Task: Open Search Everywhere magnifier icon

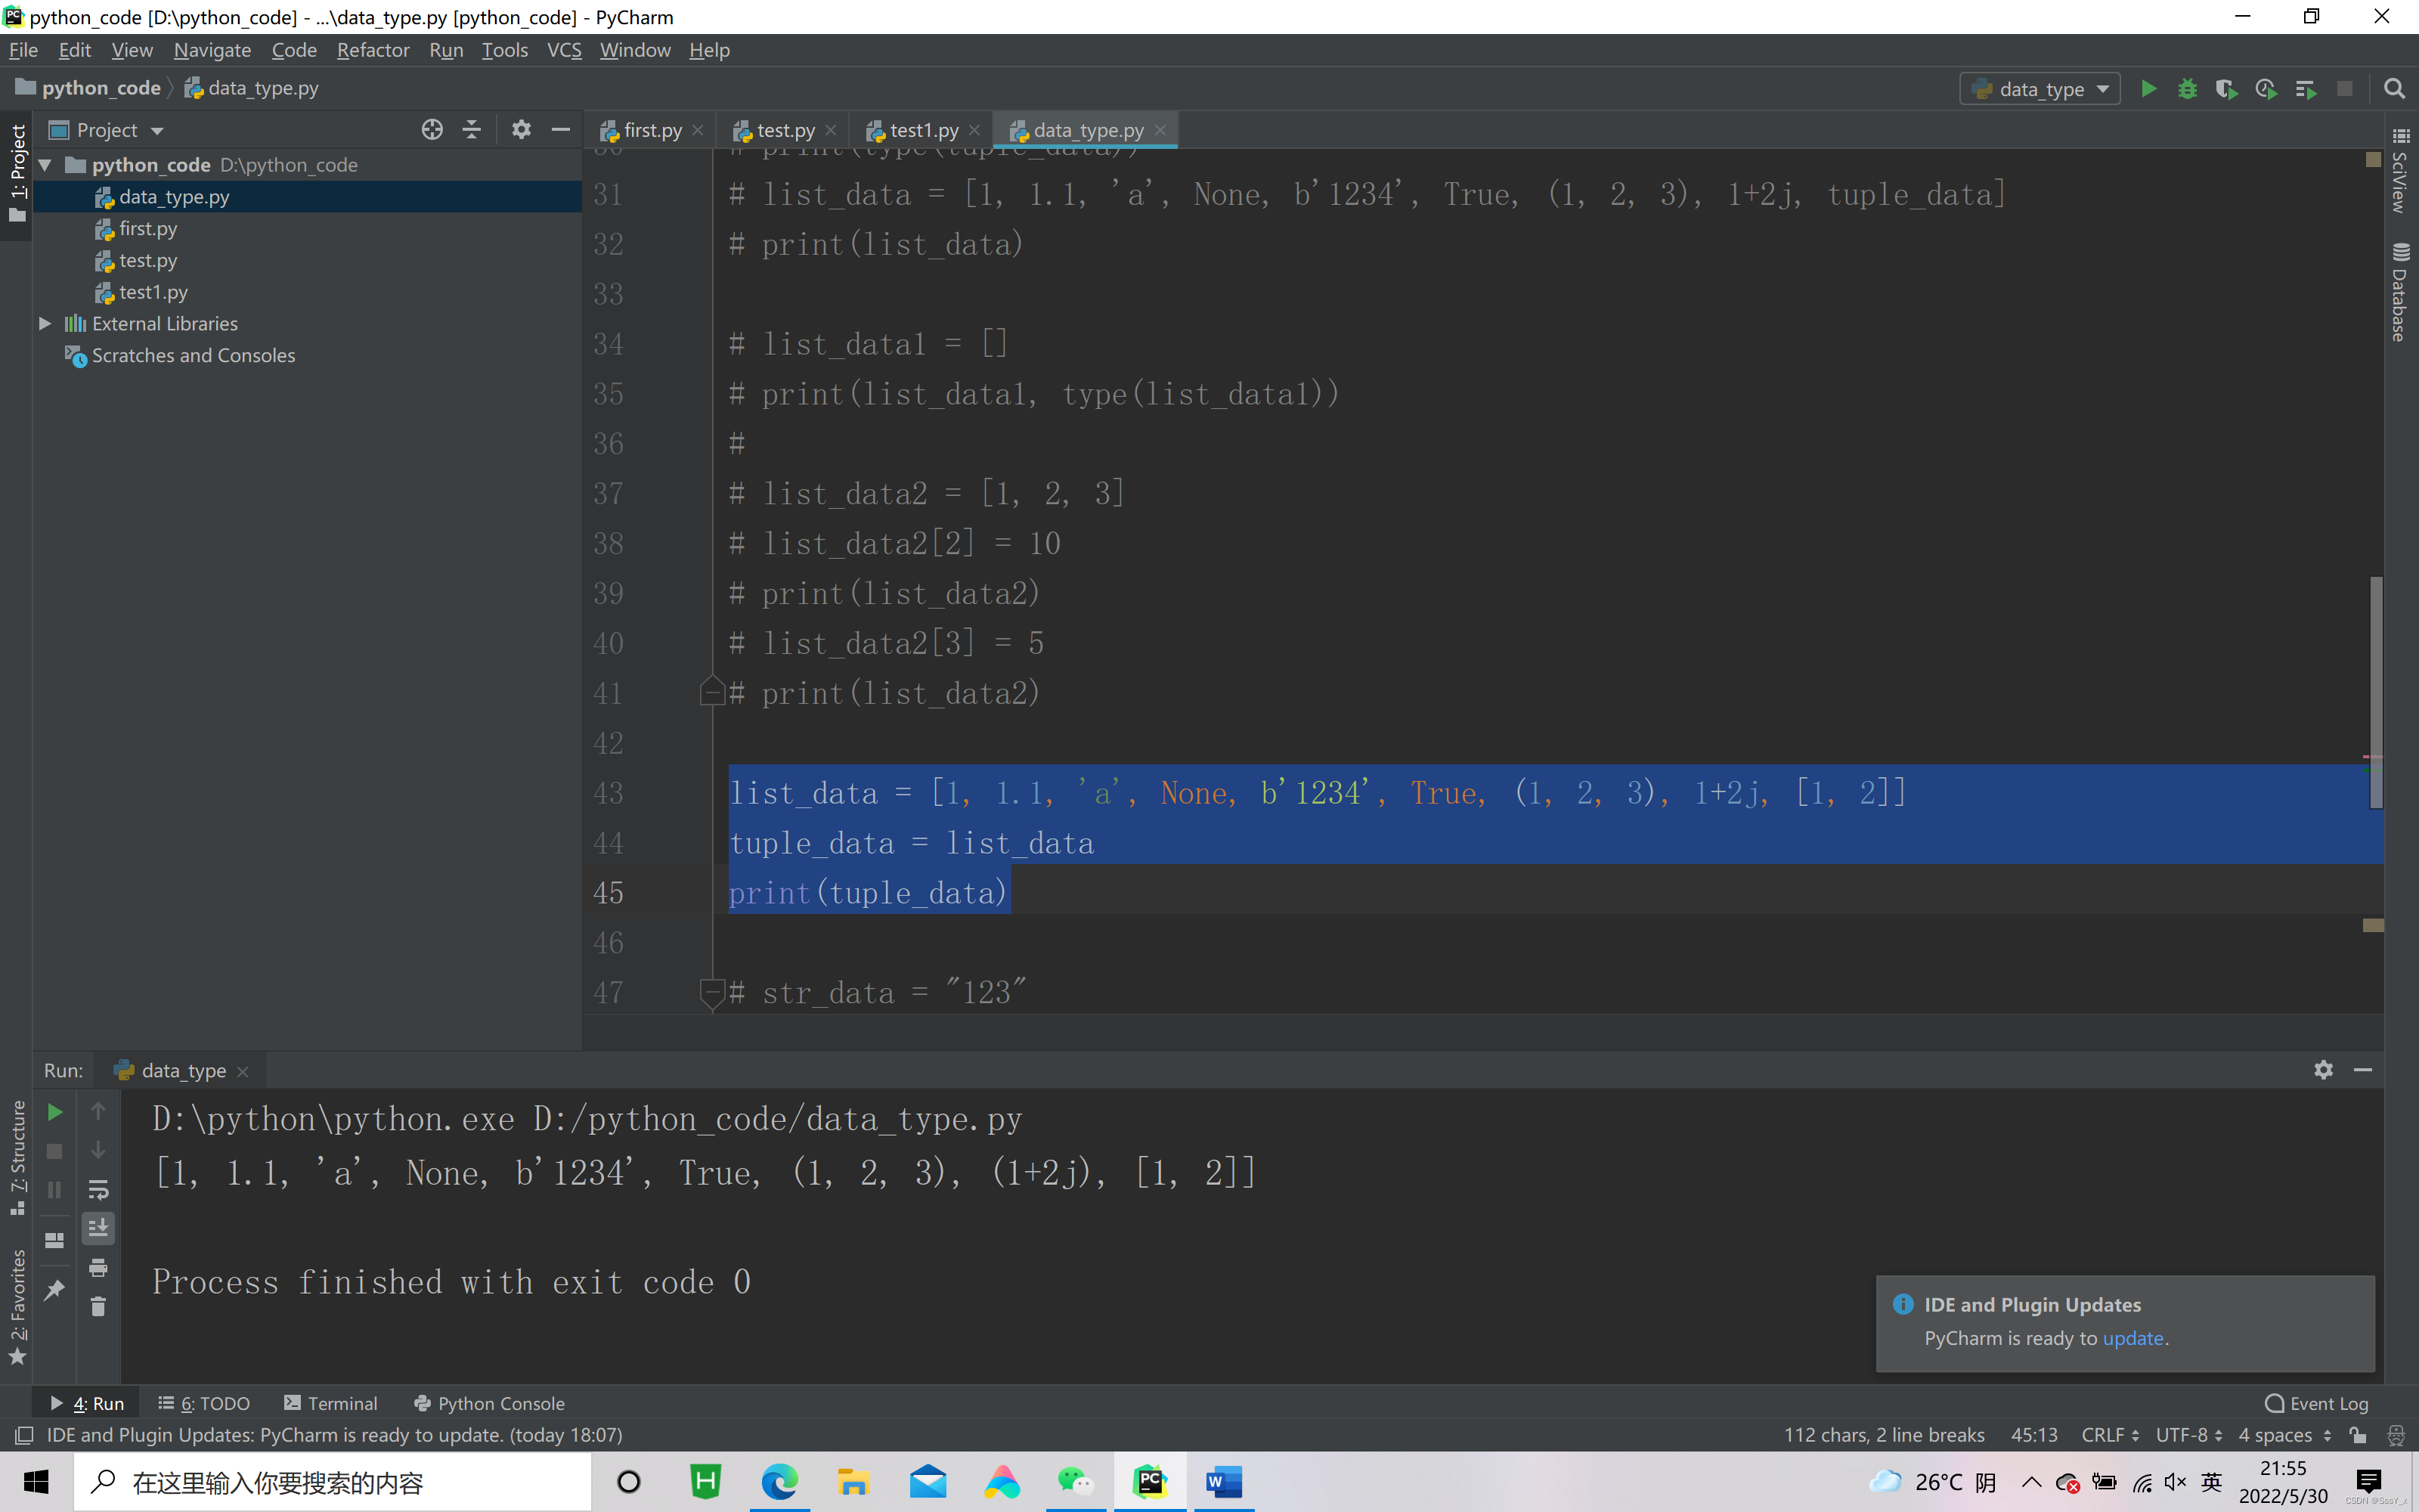Action: pos(2394,89)
